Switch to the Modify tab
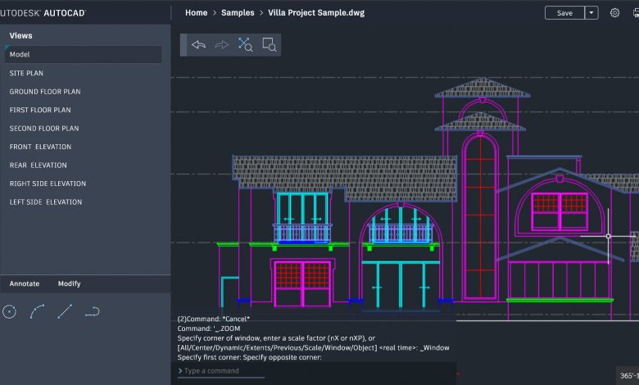 (x=69, y=284)
